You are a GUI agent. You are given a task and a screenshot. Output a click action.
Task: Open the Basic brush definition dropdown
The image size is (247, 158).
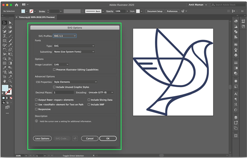pos(103,11)
